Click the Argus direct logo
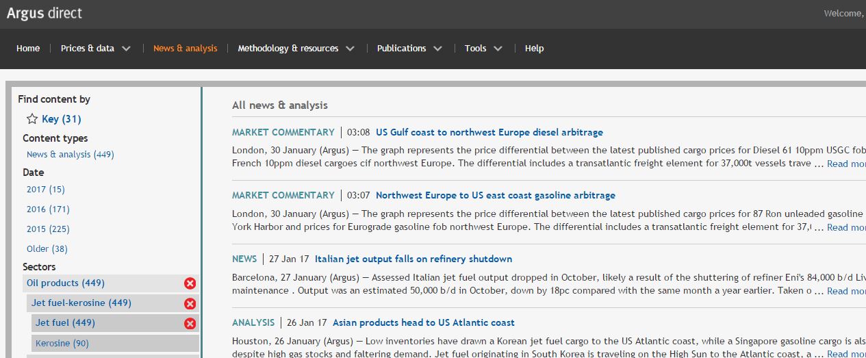The image size is (866, 358). pyautogui.click(x=44, y=13)
